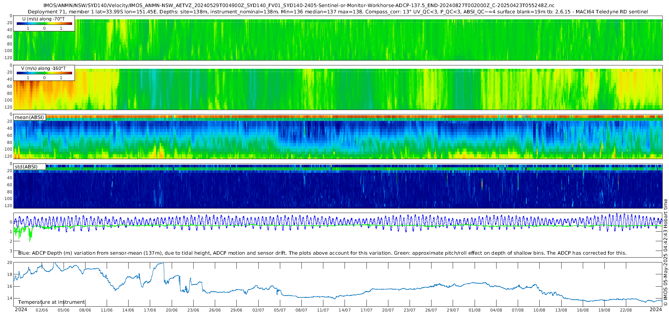The height and width of the screenshot is (316, 669).
Task: Click the U velocity colorbar
Action: [44, 24]
